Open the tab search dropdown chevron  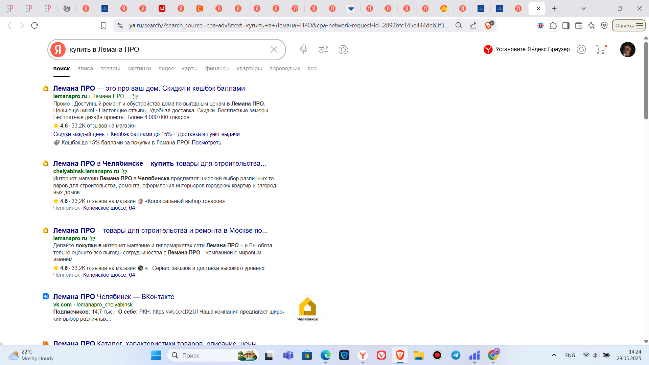tap(584, 8)
